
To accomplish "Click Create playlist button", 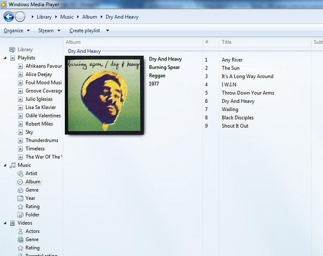I will (x=85, y=31).
